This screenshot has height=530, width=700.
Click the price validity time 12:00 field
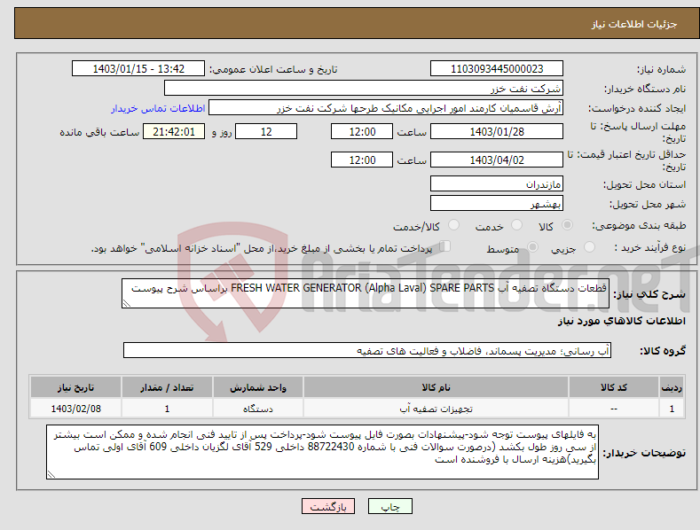click(x=362, y=160)
